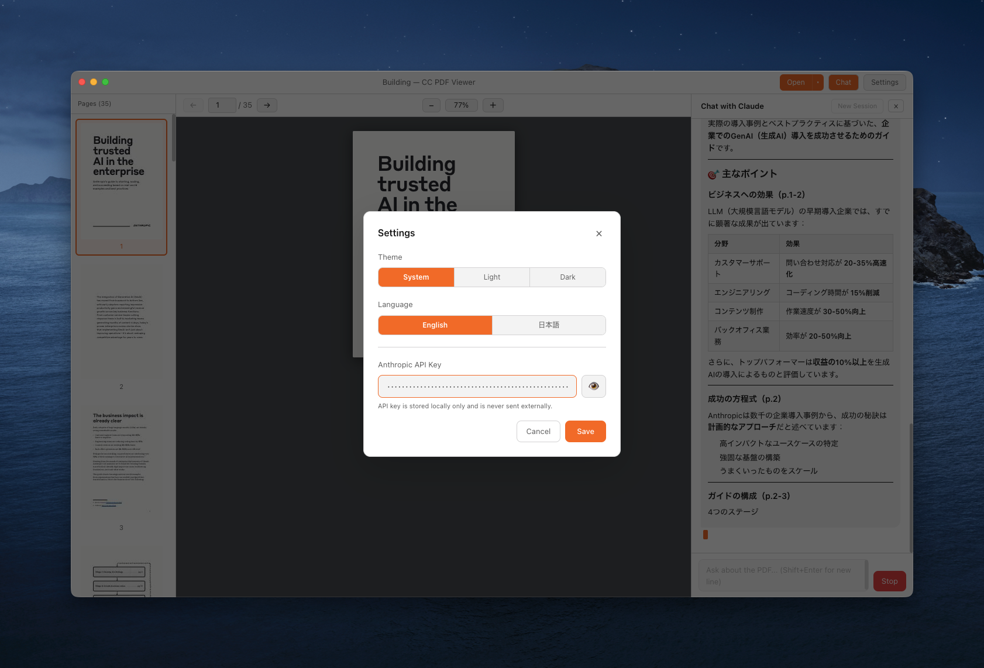Click the page number field
Viewport: 984px width, 668px height.
pyautogui.click(x=222, y=105)
